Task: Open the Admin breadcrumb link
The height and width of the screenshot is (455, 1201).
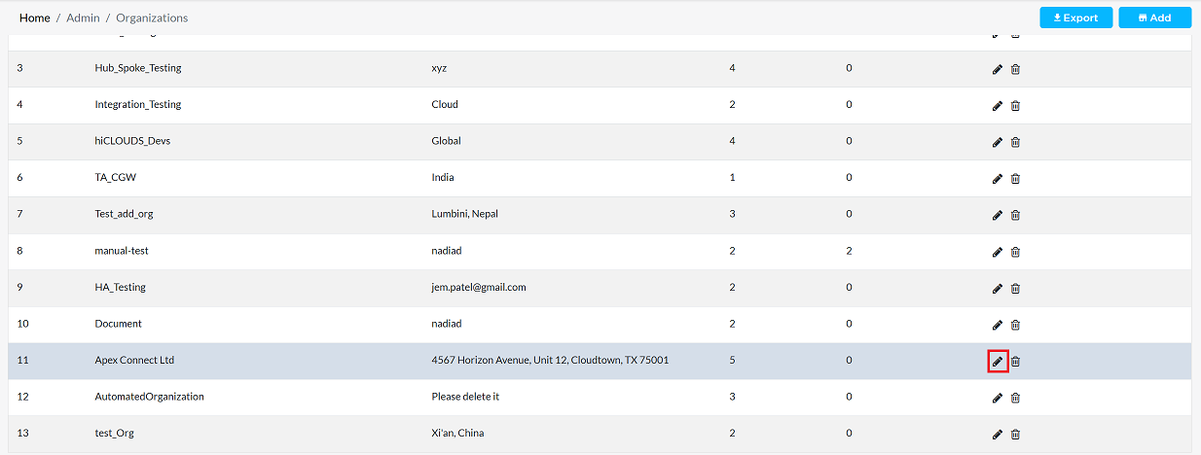Action: [x=83, y=17]
